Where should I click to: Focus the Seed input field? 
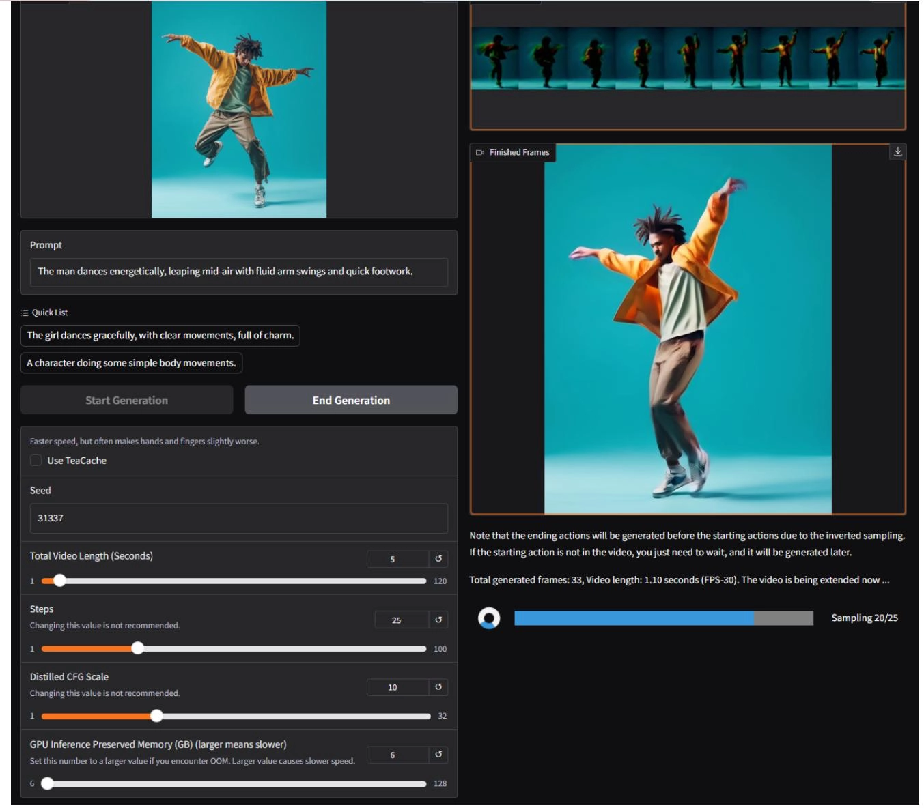point(238,519)
